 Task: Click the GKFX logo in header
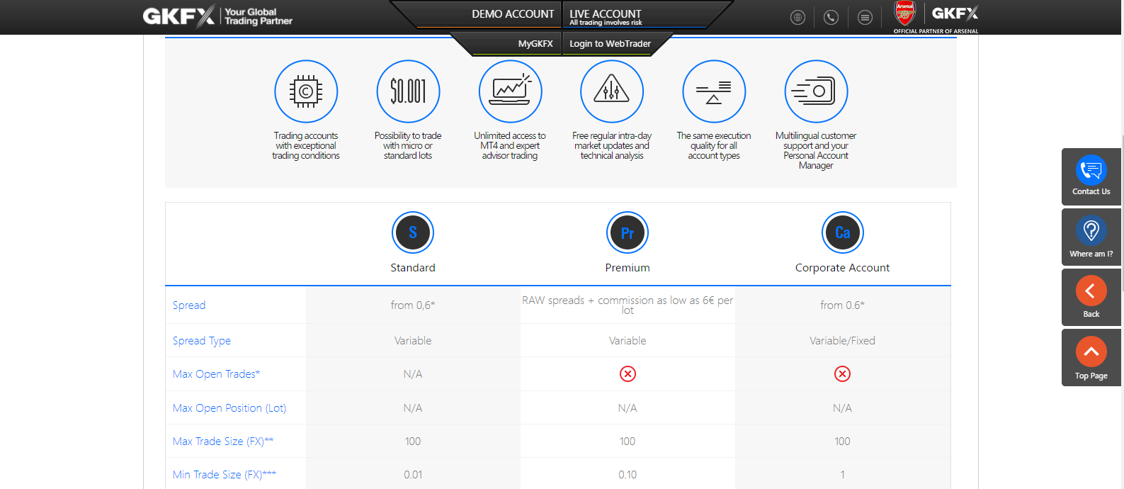coord(178,16)
